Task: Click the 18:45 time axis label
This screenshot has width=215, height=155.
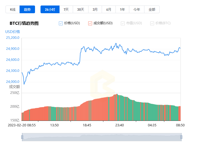Action: tap(87, 125)
